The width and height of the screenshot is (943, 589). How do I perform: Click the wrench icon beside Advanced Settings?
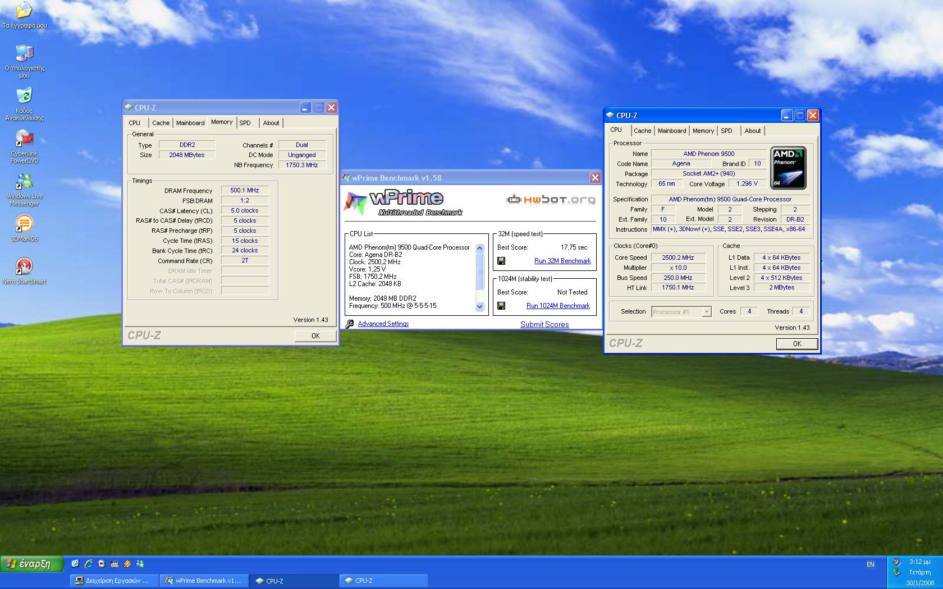(349, 324)
